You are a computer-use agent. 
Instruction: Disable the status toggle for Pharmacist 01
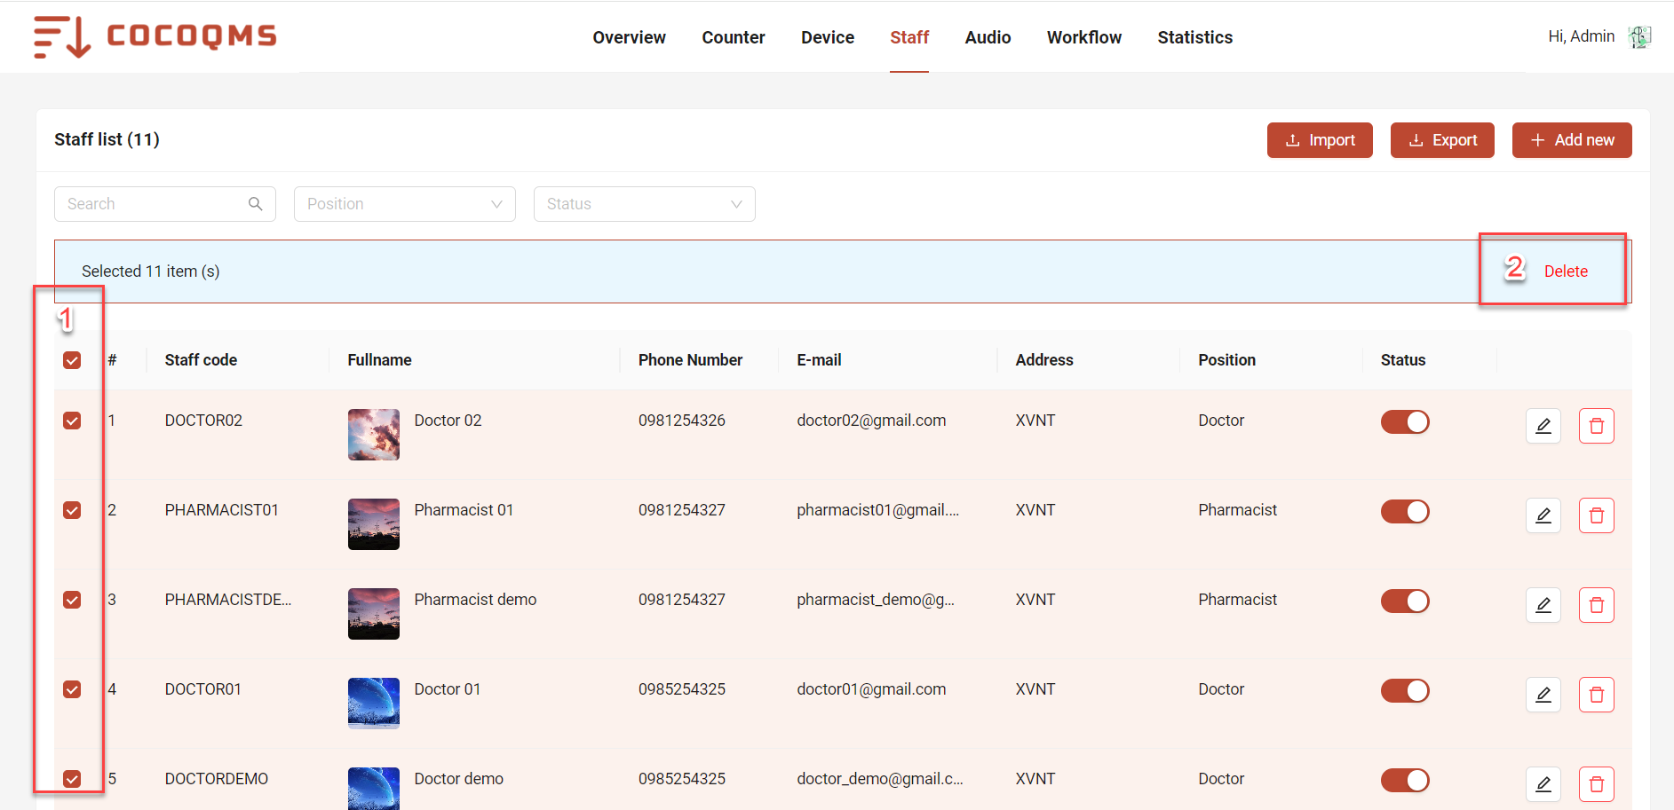(1404, 512)
